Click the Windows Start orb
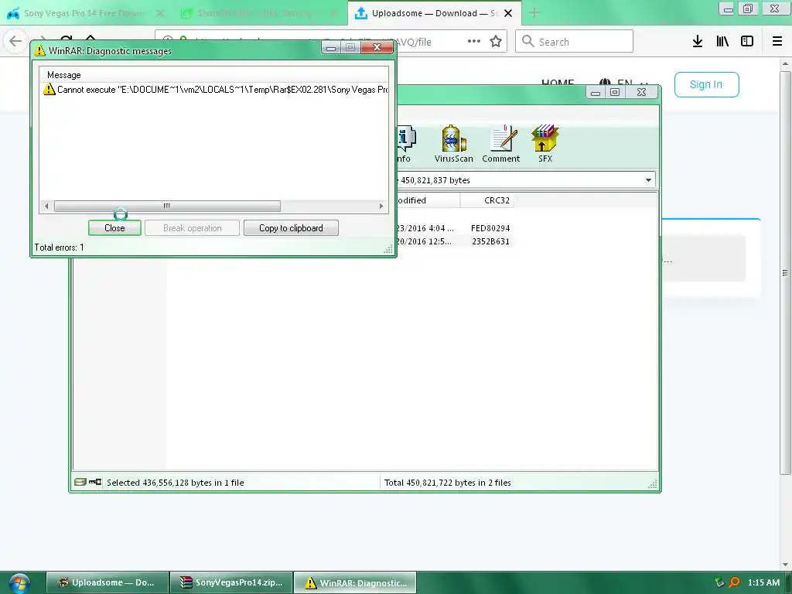Viewport: 792px width, 594px height. [x=19, y=583]
